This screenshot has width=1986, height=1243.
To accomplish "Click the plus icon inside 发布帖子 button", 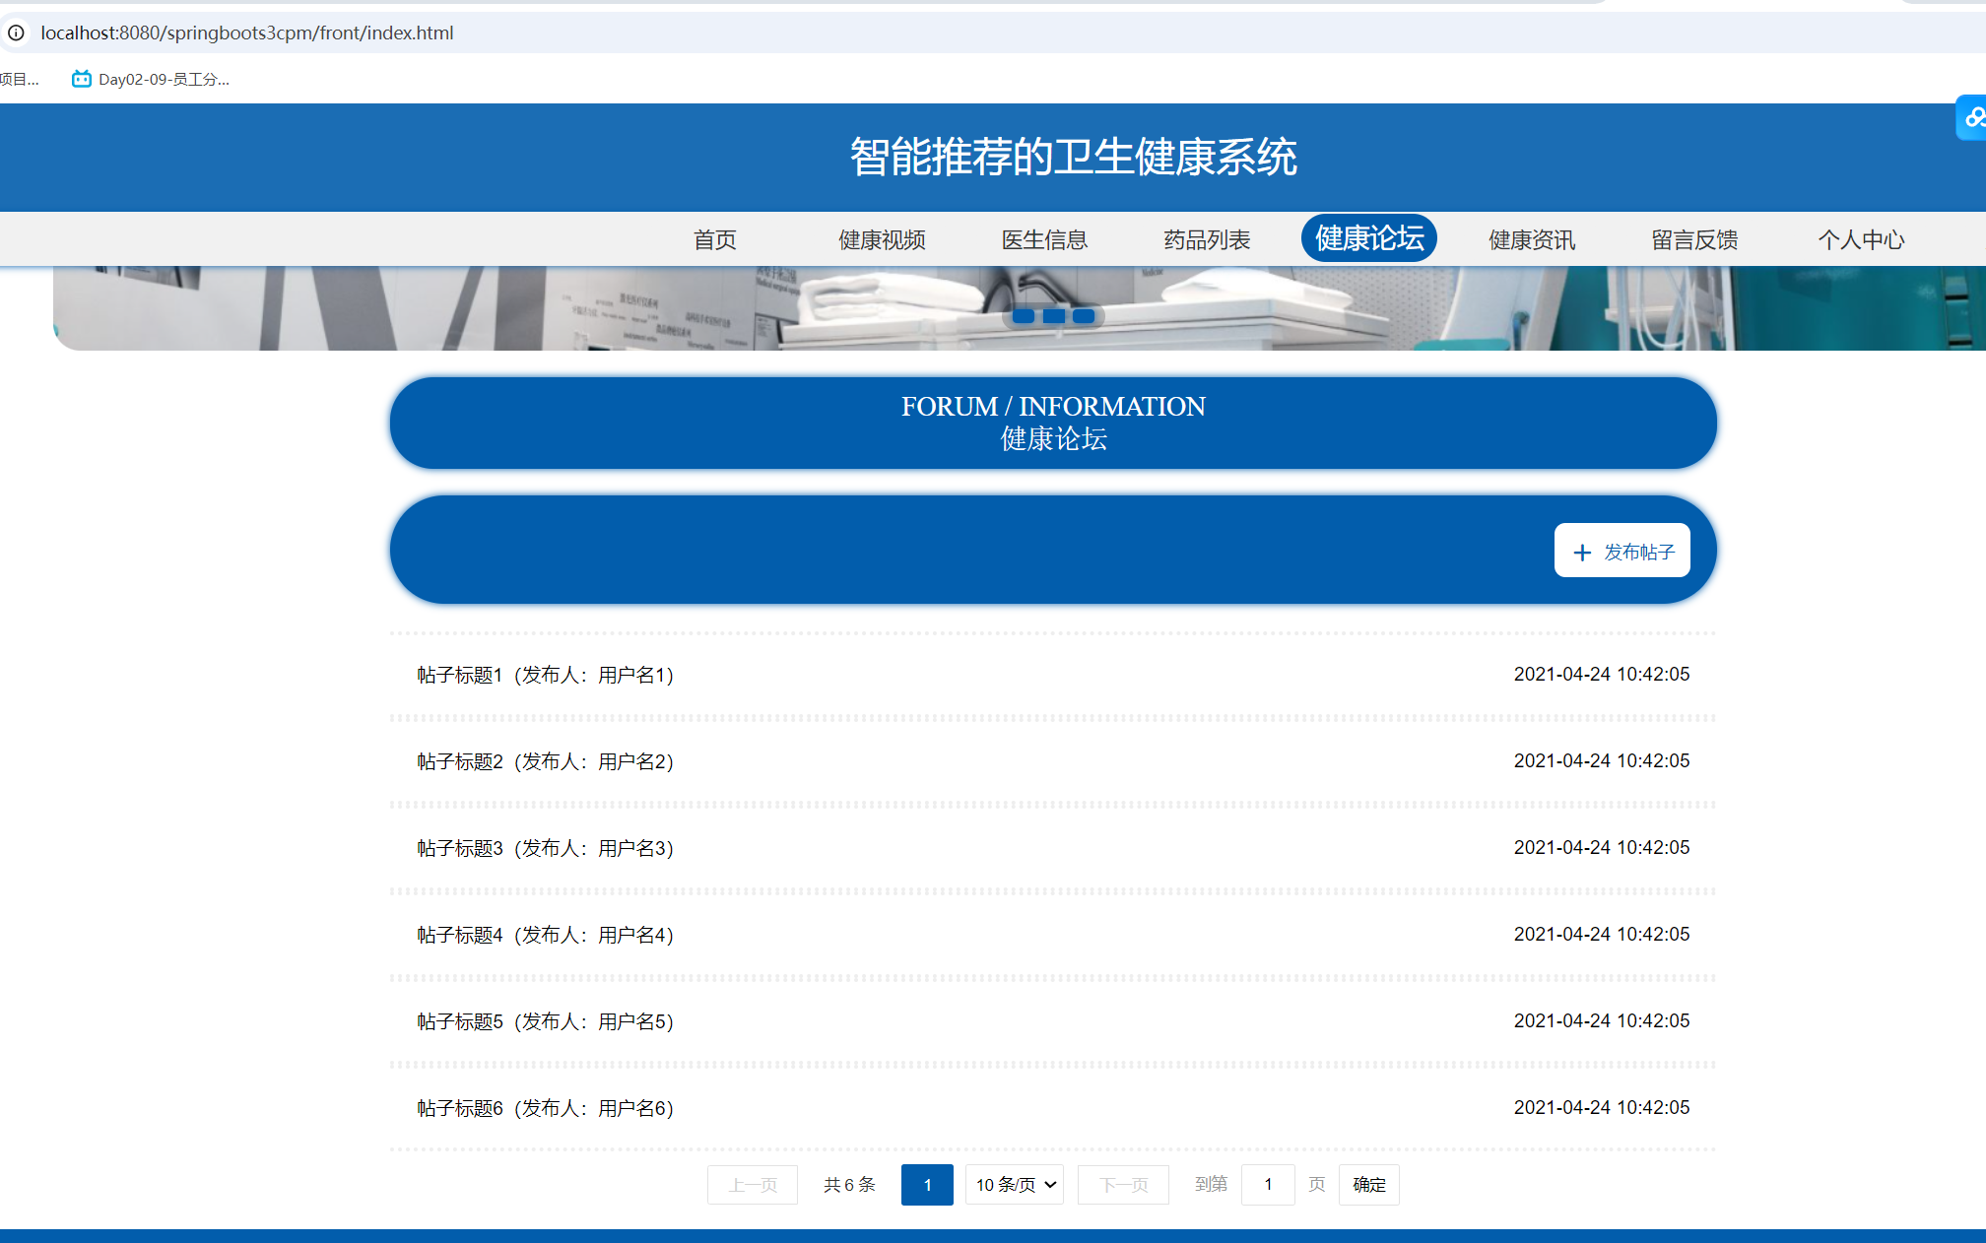I will [x=1583, y=552].
